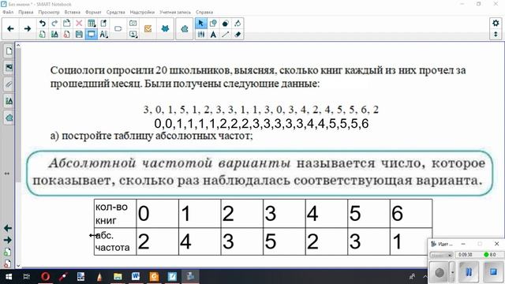Click the blue cat-face icon
The image size is (505, 284).
click(165, 28)
